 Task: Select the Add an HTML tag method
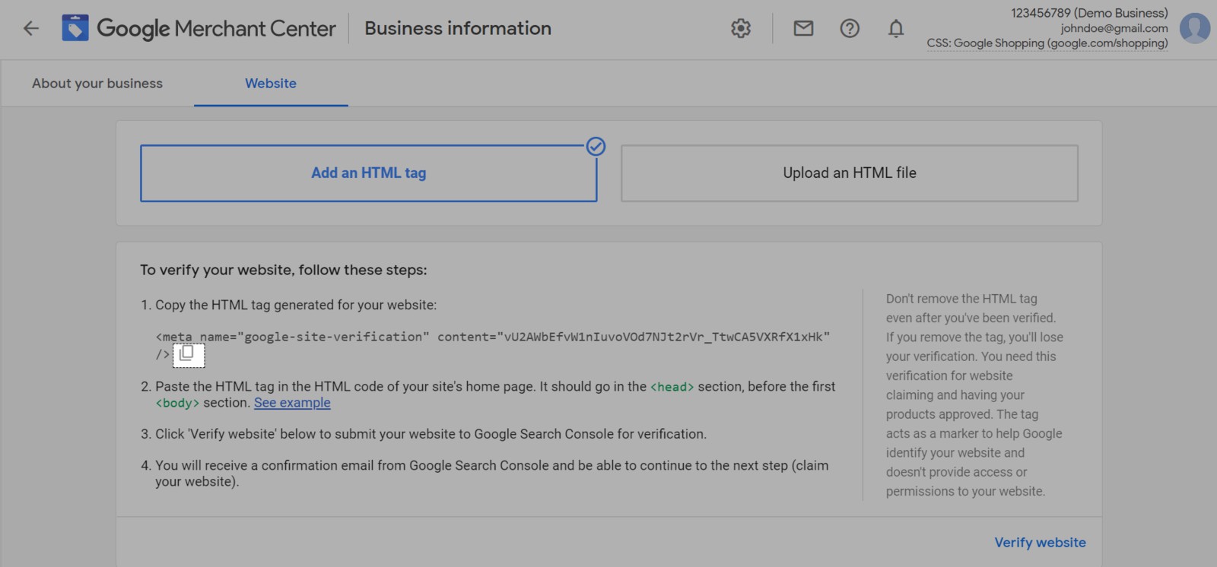[x=368, y=173]
